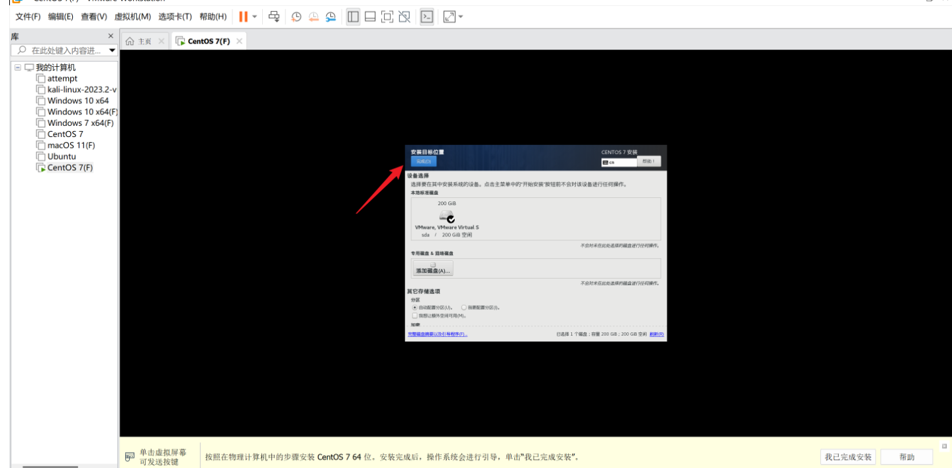Toggle the thumbnail bar view icon
The image size is (952, 468).
click(371, 17)
